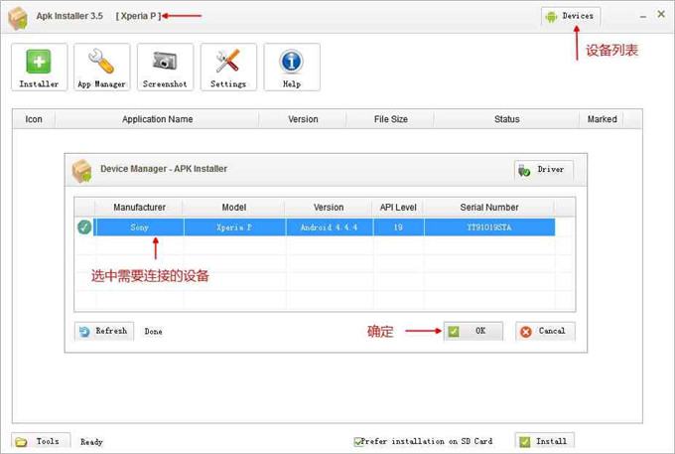
Task: Sort by Manufacturer column header
Action: pyautogui.click(x=146, y=208)
